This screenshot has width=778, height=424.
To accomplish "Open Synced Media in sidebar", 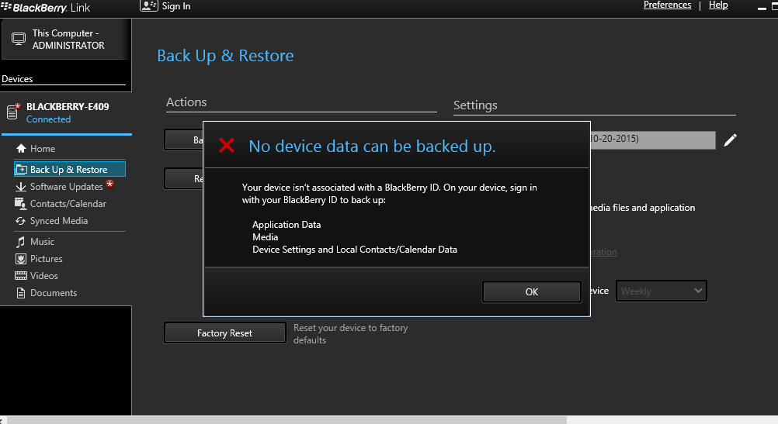I will (x=58, y=221).
